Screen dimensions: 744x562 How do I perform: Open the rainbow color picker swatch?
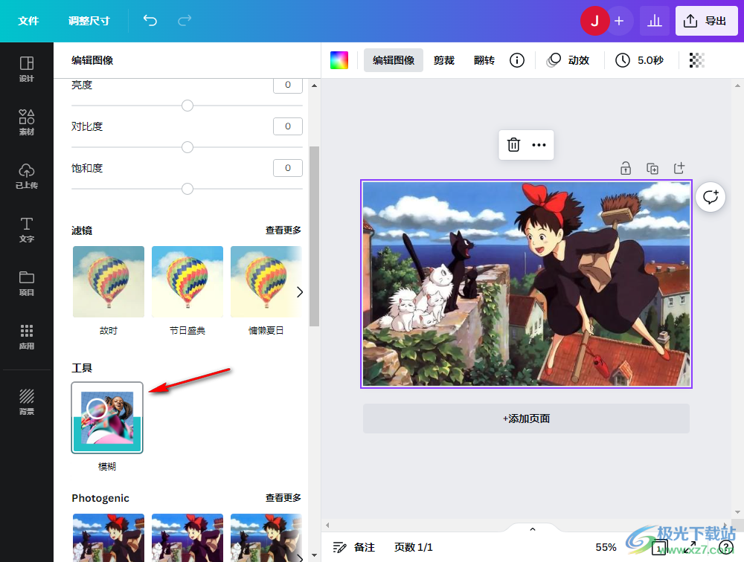pyautogui.click(x=339, y=60)
